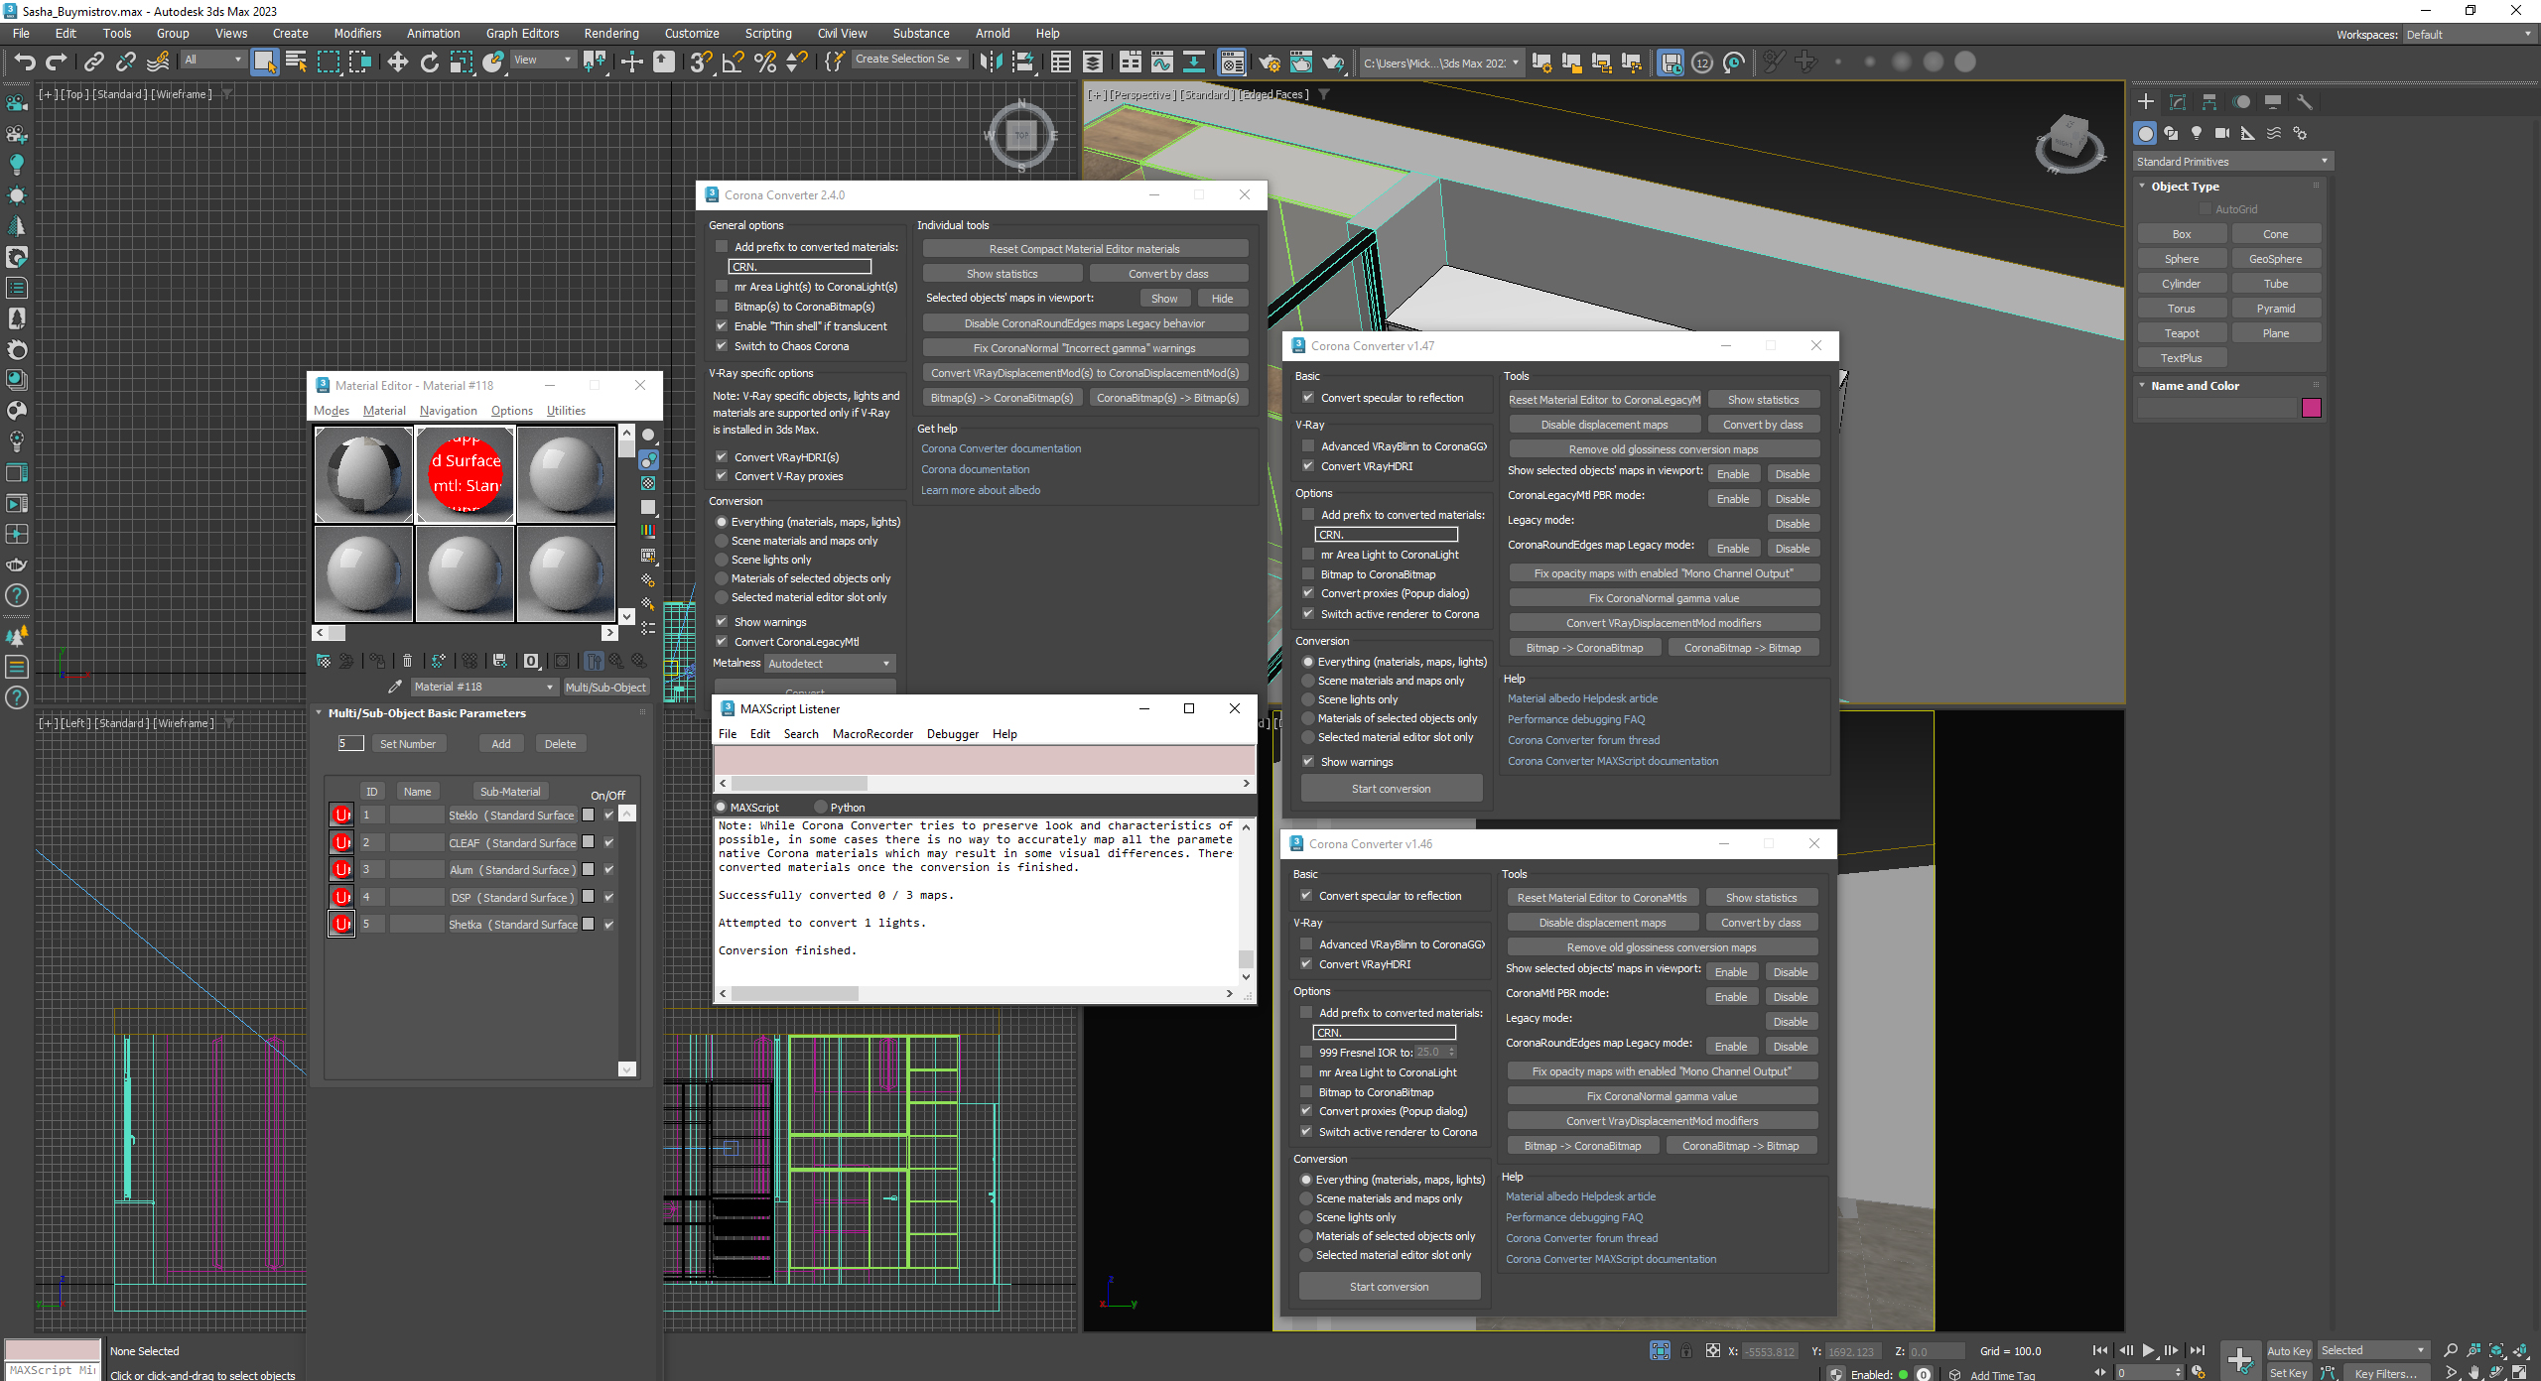Image resolution: width=2541 pixels, height=1381 pixels.
Task: Open the View reference coordinate dropdown
Action: tap(543, 60)
